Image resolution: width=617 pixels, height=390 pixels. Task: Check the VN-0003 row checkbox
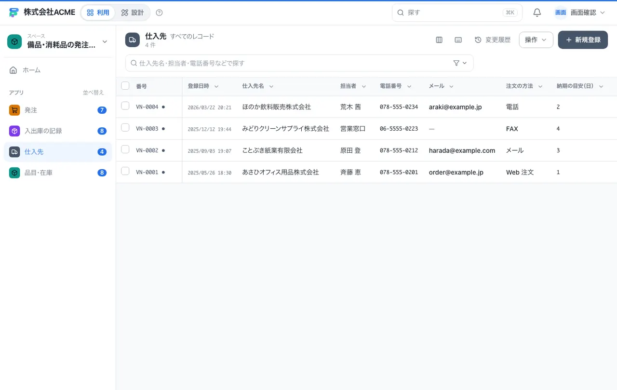125,128
